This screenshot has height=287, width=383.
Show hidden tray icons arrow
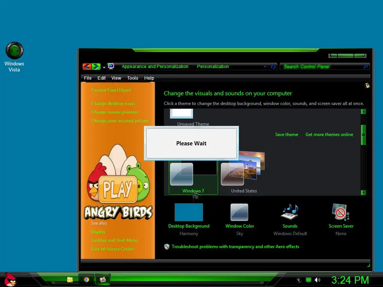tap(299, 280)
